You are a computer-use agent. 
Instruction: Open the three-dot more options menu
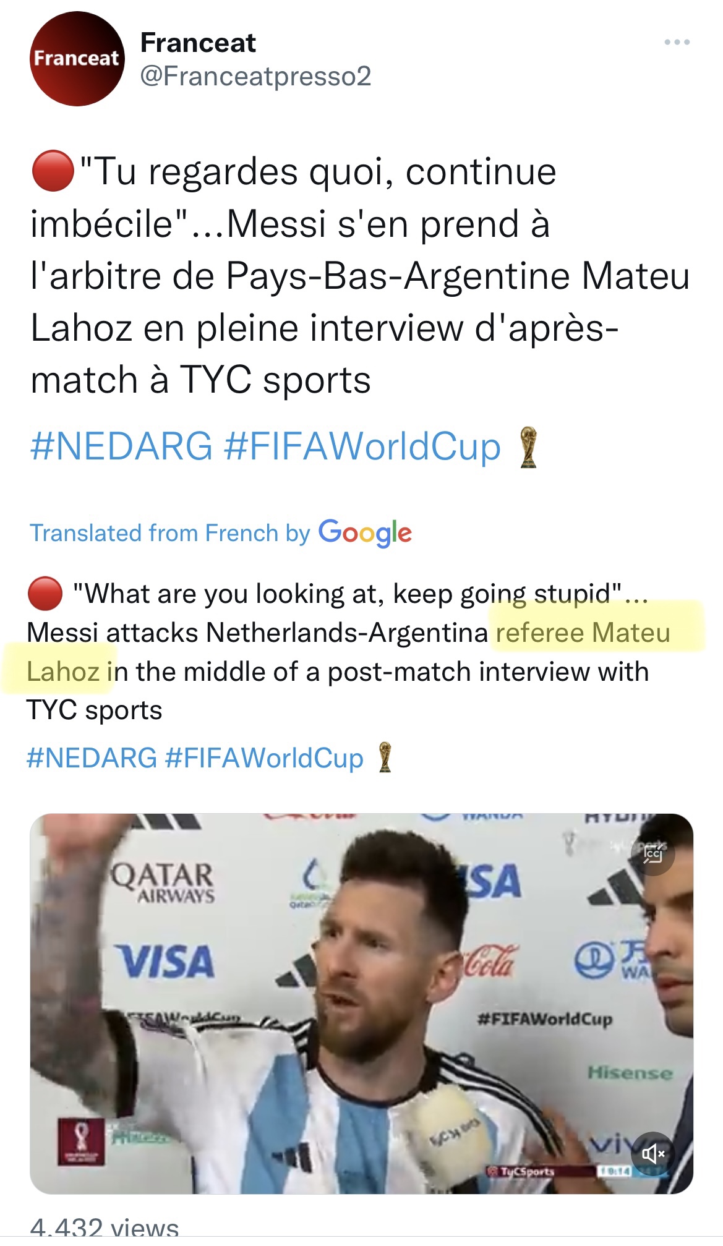[x=677, y=43]
